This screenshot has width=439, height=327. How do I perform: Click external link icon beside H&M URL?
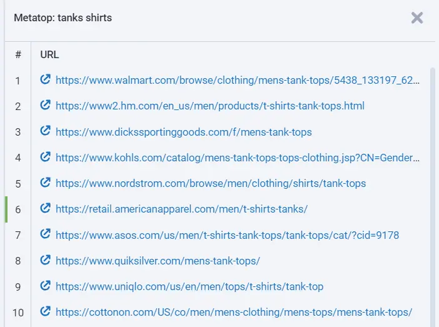pos(45,106)
